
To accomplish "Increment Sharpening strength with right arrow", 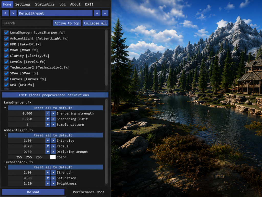I will pos(53,113).
